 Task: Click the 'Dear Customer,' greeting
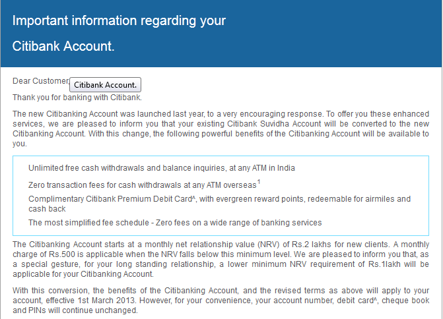(x=40, y=81)
